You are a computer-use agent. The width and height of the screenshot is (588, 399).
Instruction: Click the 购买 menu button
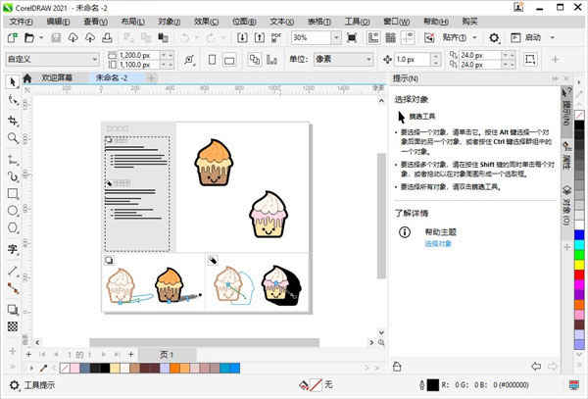pyautogui.click(x=469, y=22)
